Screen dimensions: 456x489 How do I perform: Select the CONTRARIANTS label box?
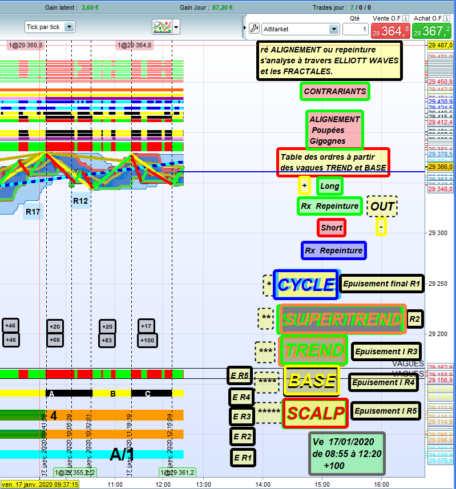(x=335, y=91)
